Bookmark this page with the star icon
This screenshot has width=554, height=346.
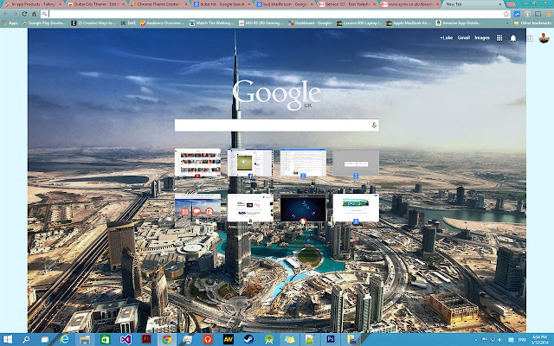[x=506, y=14]
